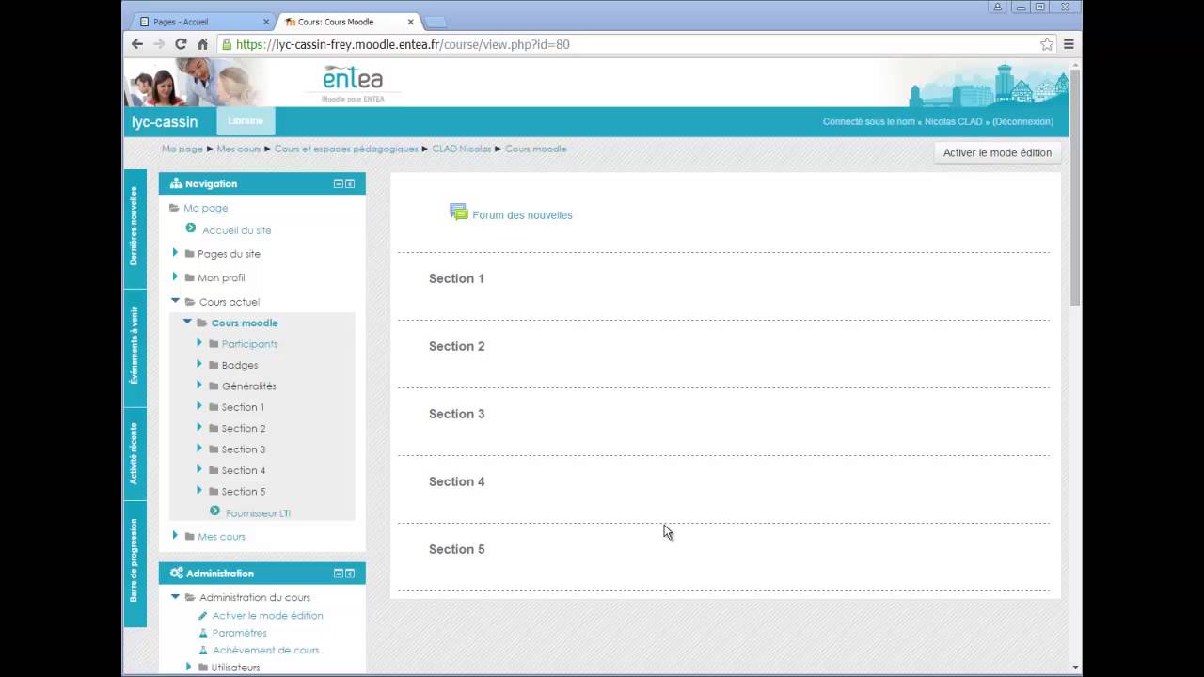This screenshot has height=677, width=1204.
Task: Go to the browser home icon
Action: point(202,44)
